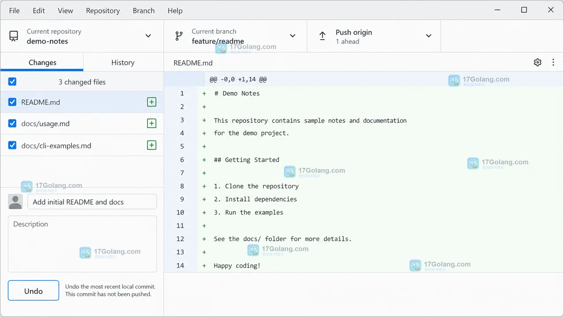Switch to the History tab
The height and width of the screenshot is (317, 564).
coord(123,63)
